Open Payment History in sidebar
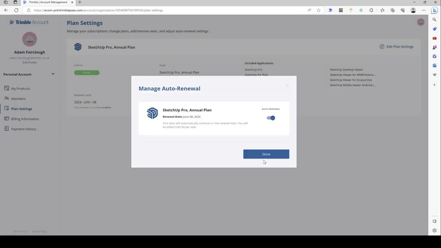 (23, 129)
